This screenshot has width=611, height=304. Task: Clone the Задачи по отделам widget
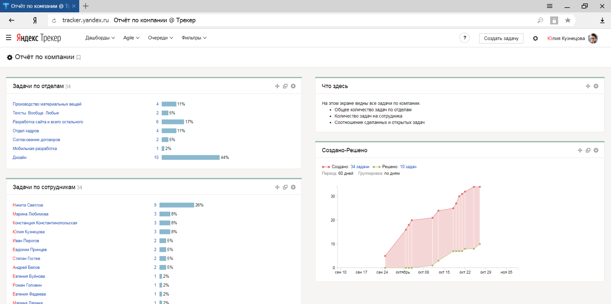(285, 86)
